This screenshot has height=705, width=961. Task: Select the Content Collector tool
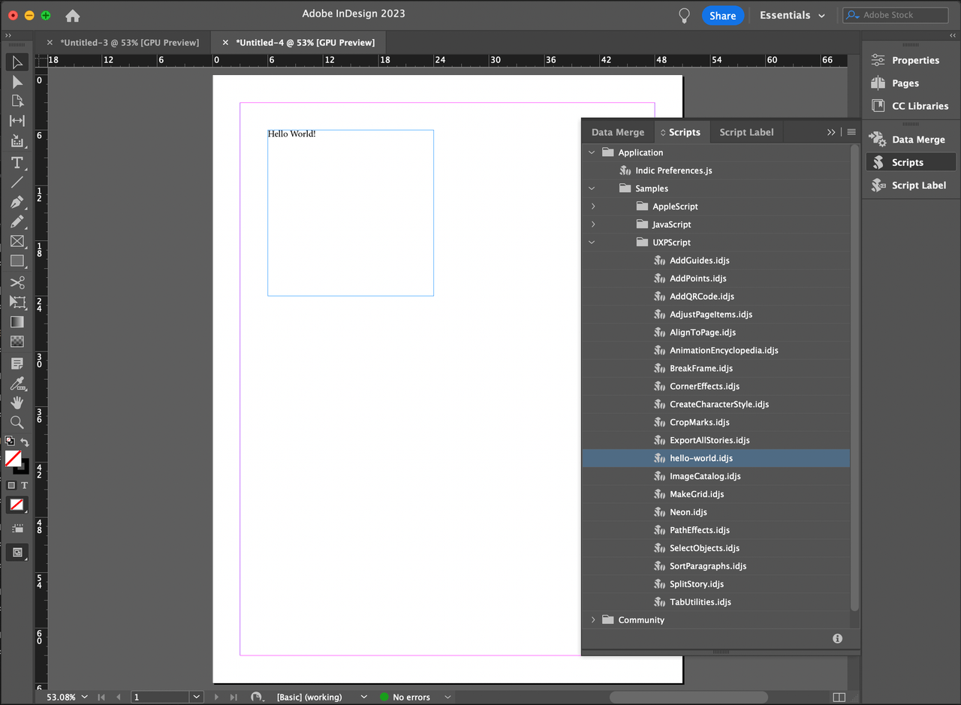coord(17,140)
